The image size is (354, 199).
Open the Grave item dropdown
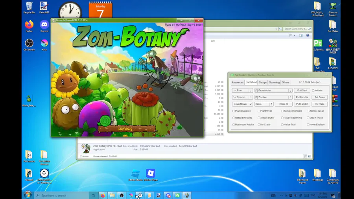point(264,104)
